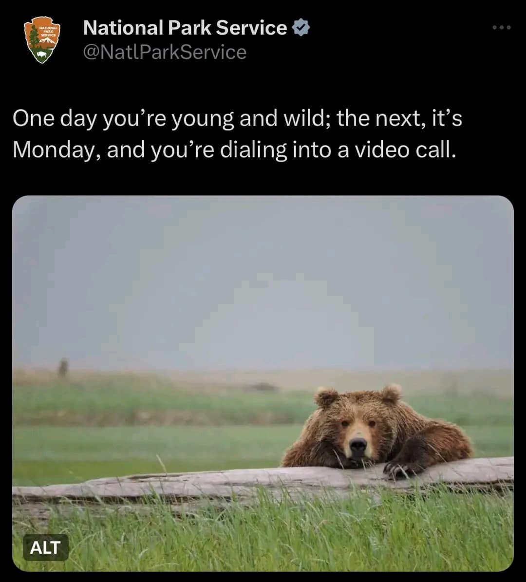Click the bear's left ear in the photo
The image size is (526, 582).
[326, 397]
